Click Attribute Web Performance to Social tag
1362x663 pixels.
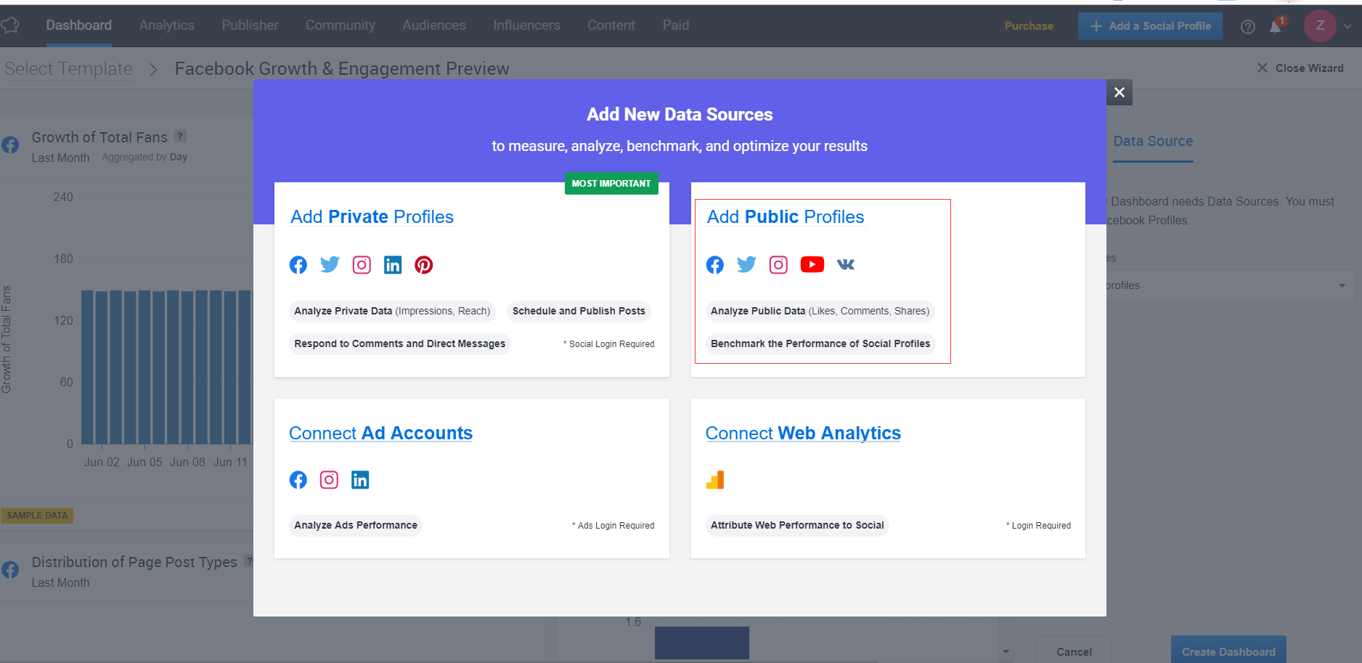point(797,526)
